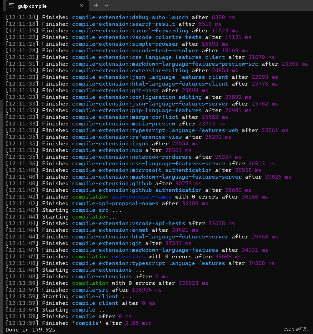Click 'Done in 179.92s.' line

[x=32, y=330]
